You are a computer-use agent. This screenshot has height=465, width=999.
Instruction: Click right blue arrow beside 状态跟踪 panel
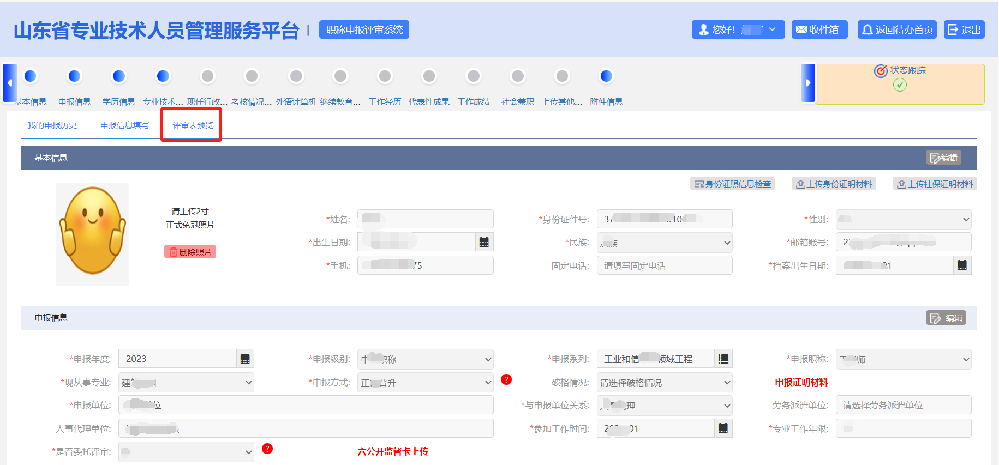point(808,83)
